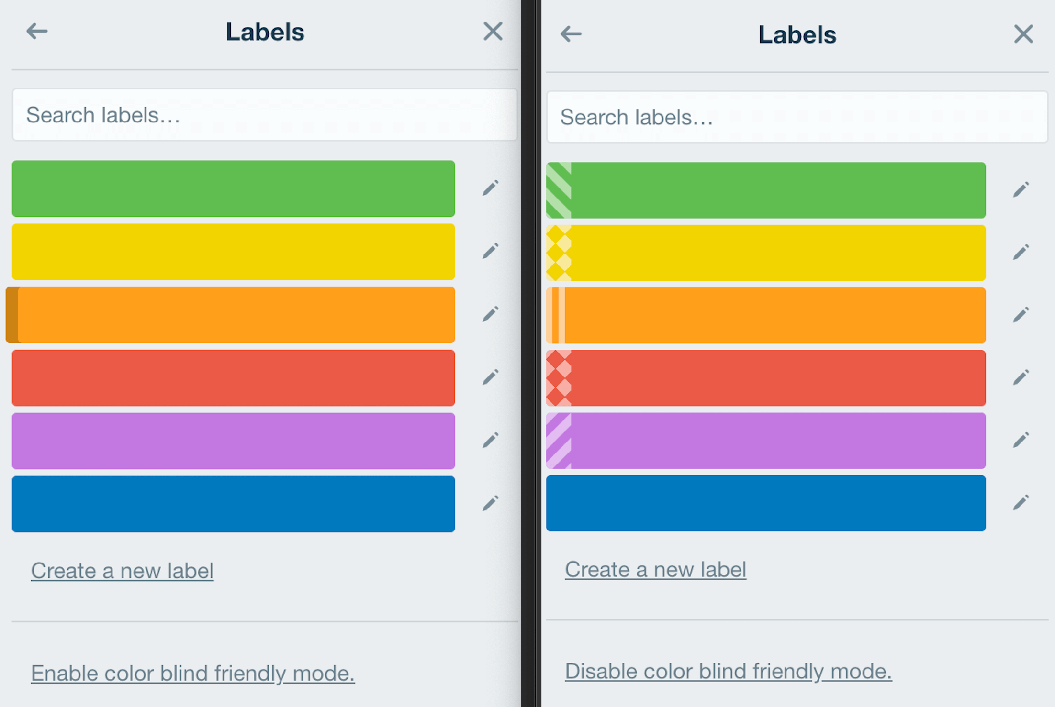Edit the blue label with its pencil icon
Image resolution: width=1055 pixels, height=707 pixels.
click(x=491, y=504)
